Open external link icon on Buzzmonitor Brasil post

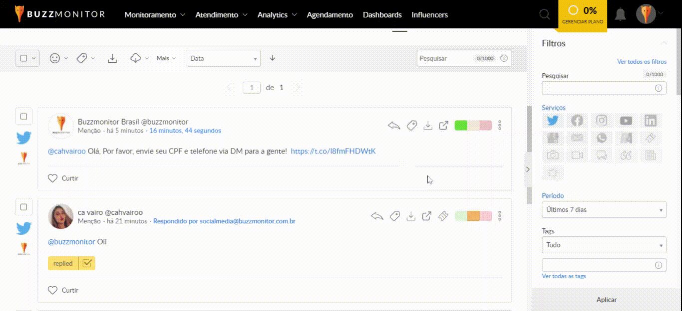[x=443, y=126]
